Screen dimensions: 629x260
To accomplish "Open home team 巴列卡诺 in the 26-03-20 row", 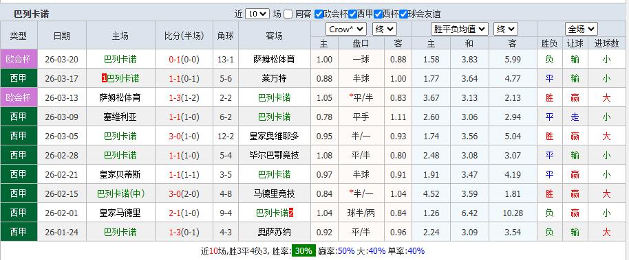I will tap(120, 60).
